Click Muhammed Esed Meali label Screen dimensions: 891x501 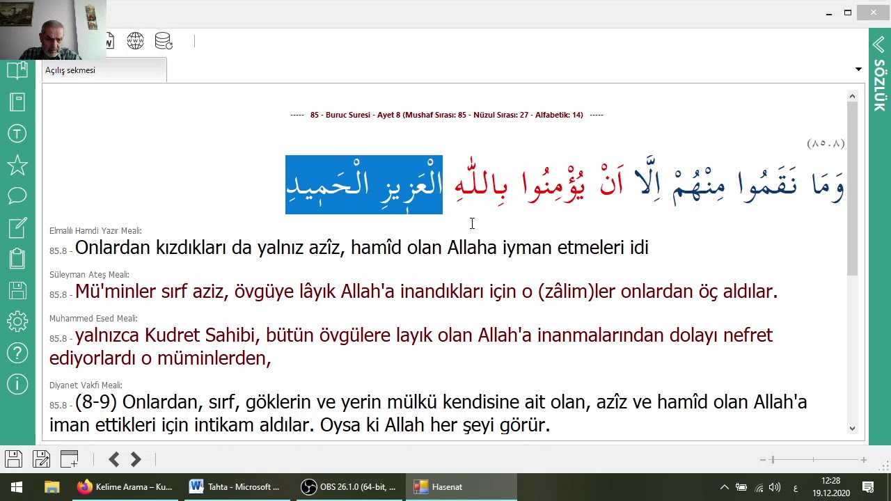tap(93, 318)
